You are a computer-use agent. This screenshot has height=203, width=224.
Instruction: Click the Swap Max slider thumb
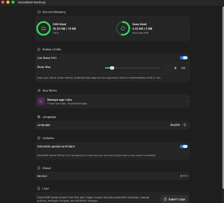click(x=112, y=68)
